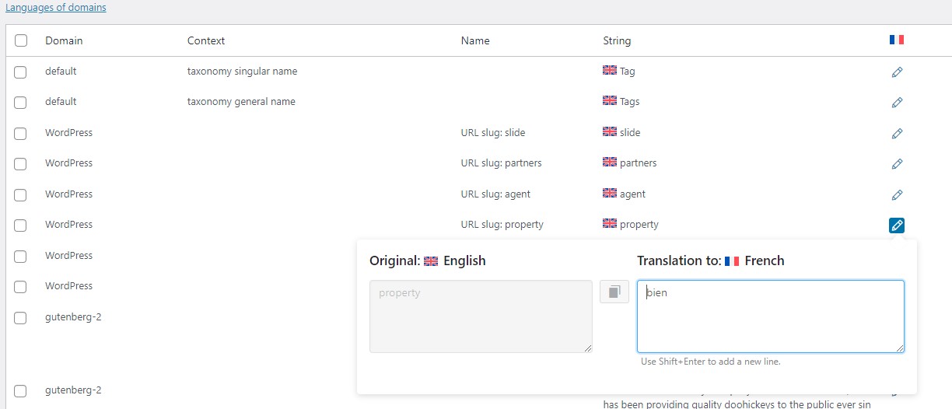This screenshot has height=409, width=952.
Task: Edit French translation for Tag string
Action: tap(897, 72)
